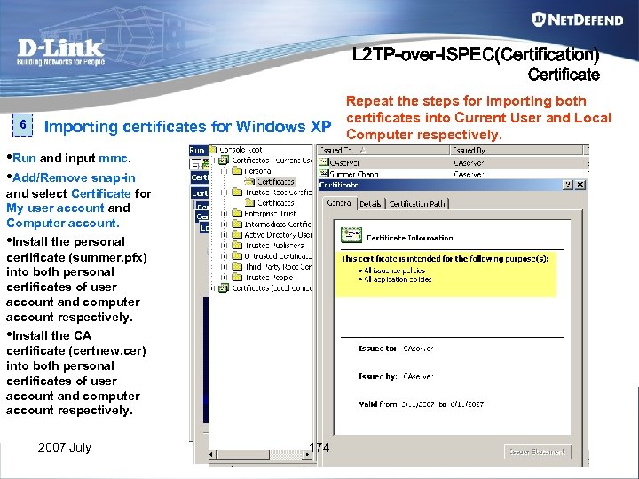Viewport: 639px width, 479px height.
Task: Expand the Trusted Publishers node
Action: pyautogui.click(x=224, y=246)
